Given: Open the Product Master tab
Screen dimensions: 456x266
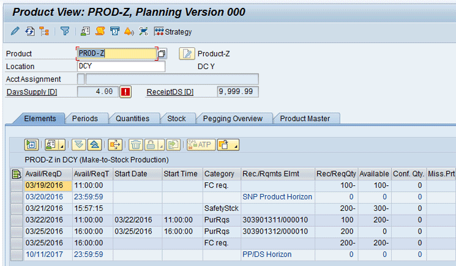Looking at the screenshot, I should point(305,119).
